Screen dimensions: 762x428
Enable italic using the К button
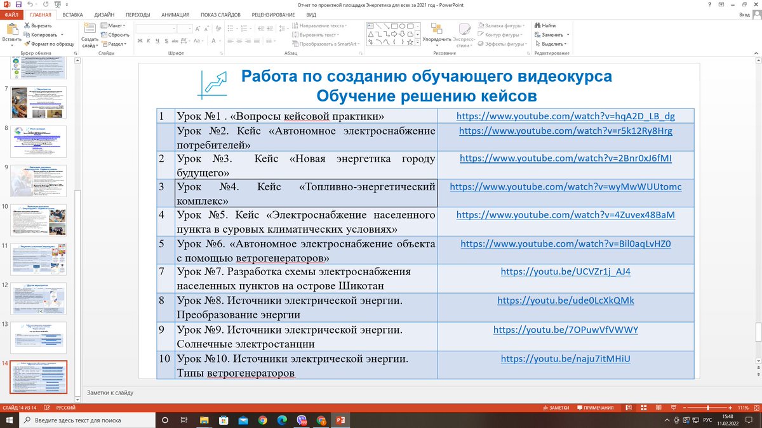click(x=148, y=41)
